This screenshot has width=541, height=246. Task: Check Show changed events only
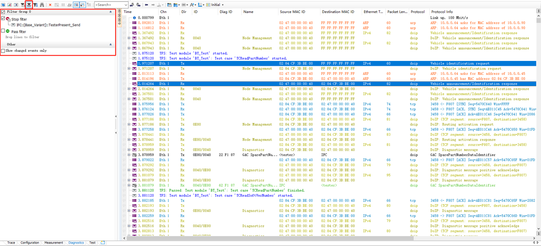[3, 50]
